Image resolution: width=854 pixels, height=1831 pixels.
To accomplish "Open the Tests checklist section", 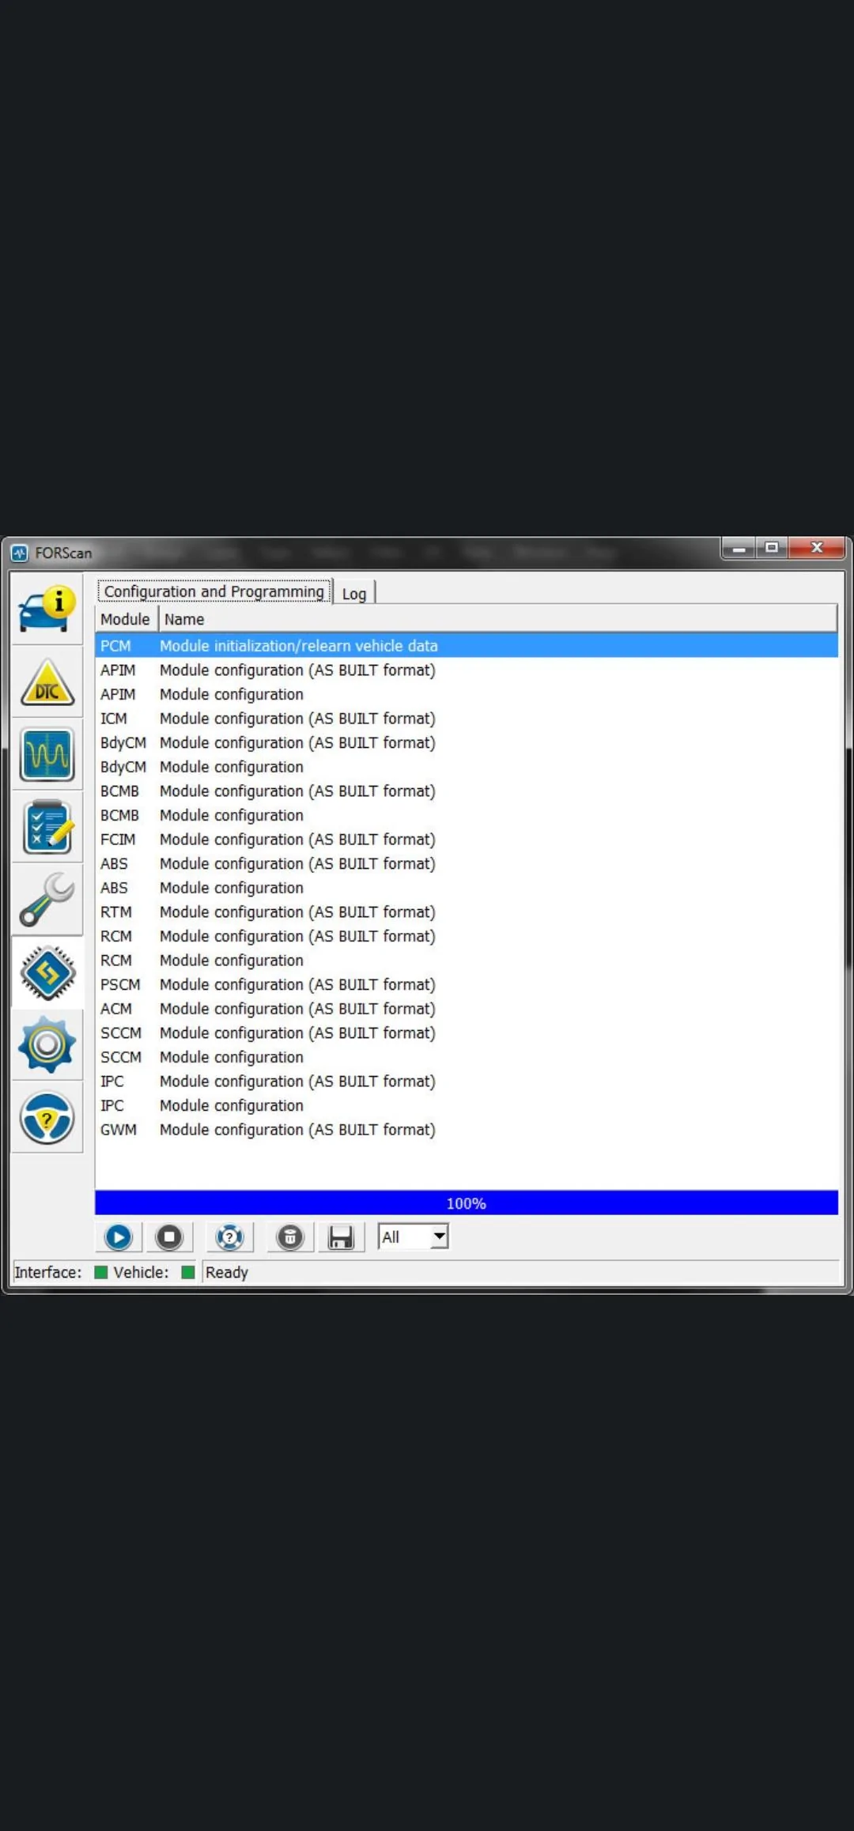I will (x=47, y=827).
